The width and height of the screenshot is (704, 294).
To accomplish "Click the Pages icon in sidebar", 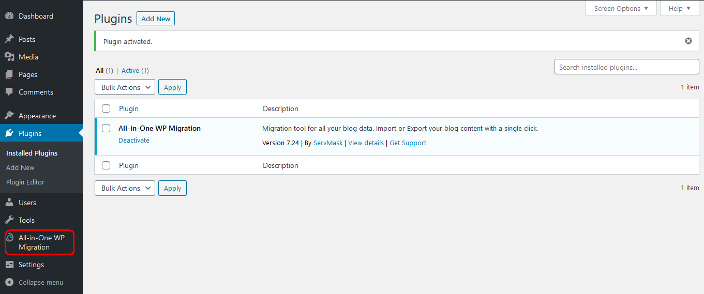I will click(9, 74).
